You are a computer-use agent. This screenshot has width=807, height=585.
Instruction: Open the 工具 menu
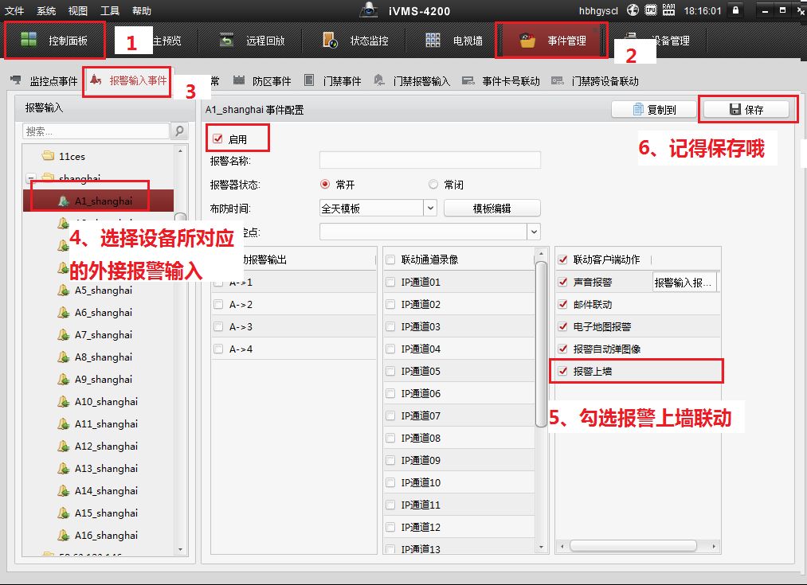point(110,11)
